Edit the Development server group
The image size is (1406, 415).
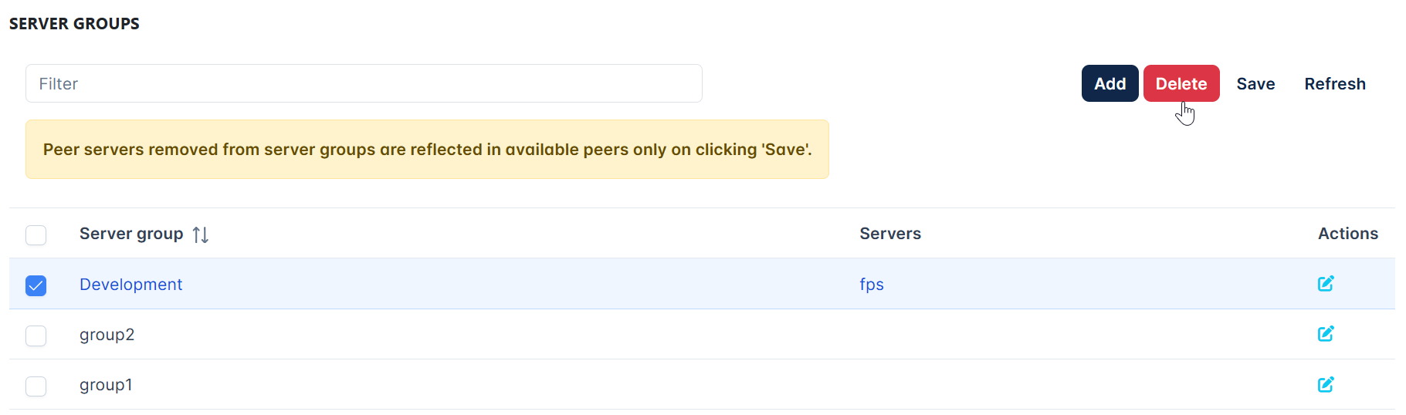pyautogui.click(x=1326, y=284)
